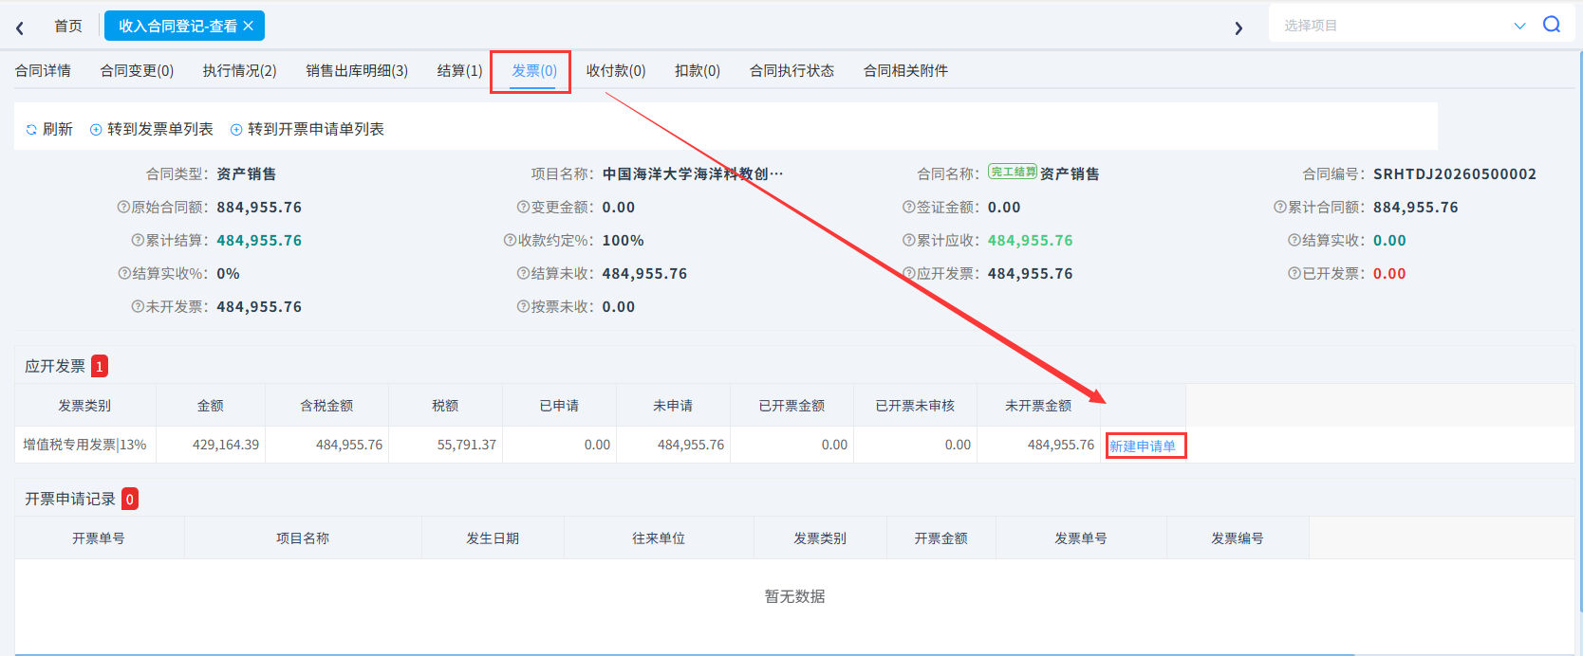
Task: Click the help icon beside 累计合同额
Action: (x=1280, y=207)
